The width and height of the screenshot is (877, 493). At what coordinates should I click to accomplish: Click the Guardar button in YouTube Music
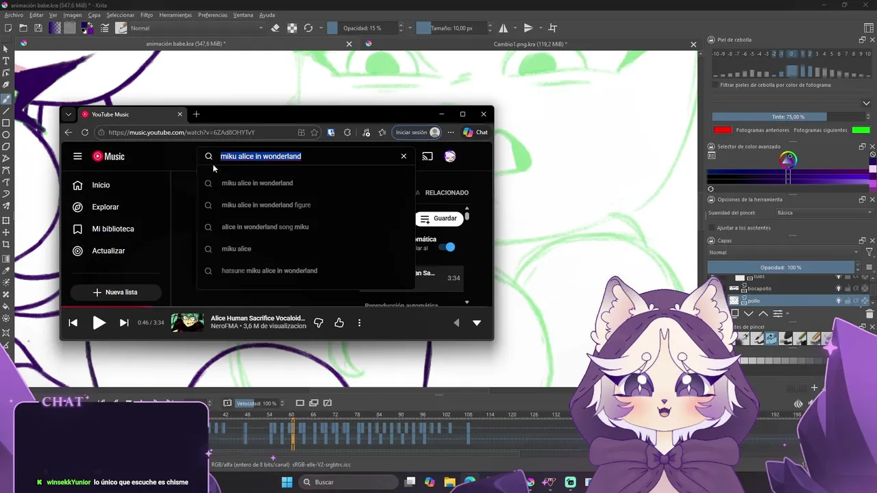coord(438,218)
